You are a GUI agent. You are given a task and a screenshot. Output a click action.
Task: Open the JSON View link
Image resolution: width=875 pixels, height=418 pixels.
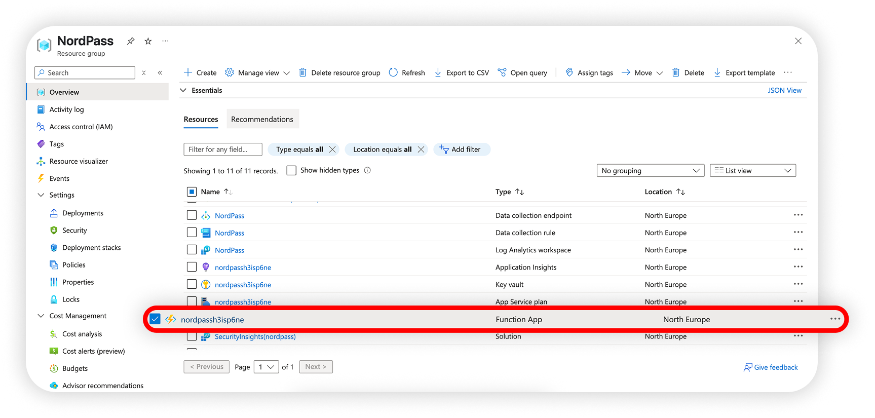point(784,90)
